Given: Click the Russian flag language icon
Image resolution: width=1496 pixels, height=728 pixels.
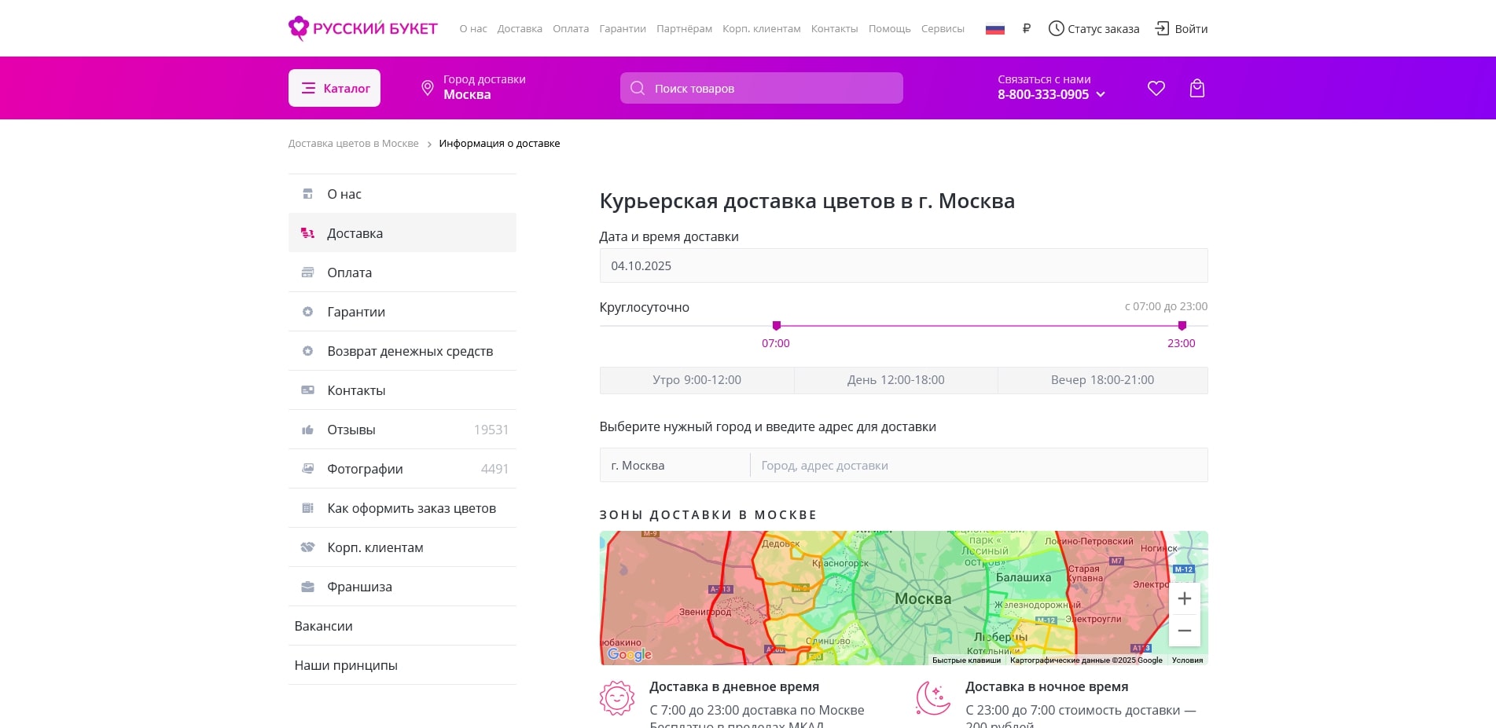Looking at the screenshot, I should click(x=995, y=28).
